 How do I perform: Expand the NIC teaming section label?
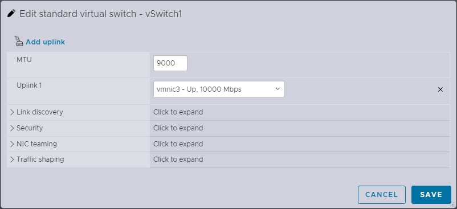point(36,144)
